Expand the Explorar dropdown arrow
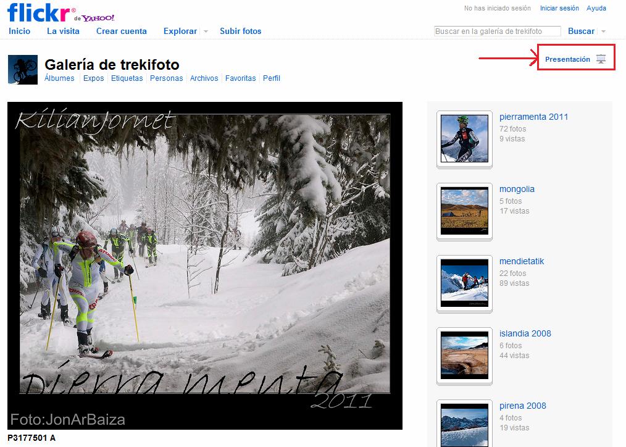626x447 pixels. 206,31
